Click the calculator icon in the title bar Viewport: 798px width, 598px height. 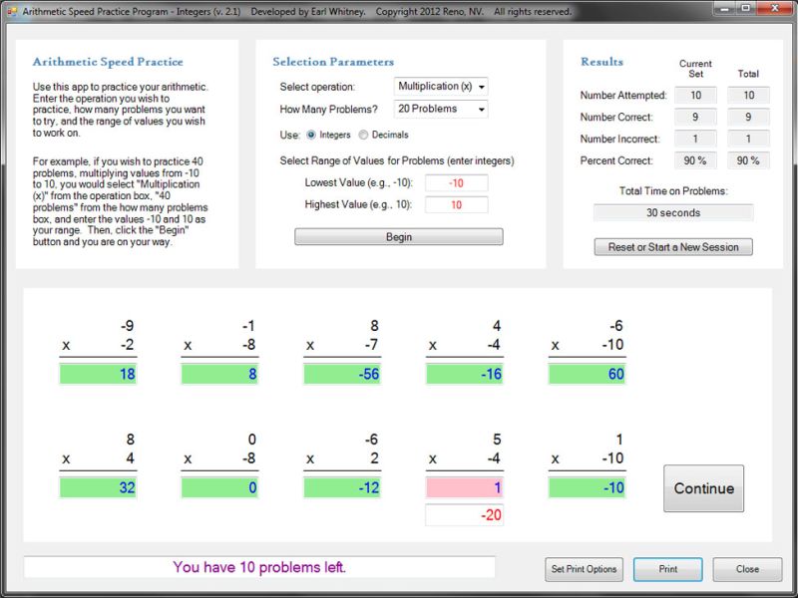pyautogui.click(x=11, y=10)
